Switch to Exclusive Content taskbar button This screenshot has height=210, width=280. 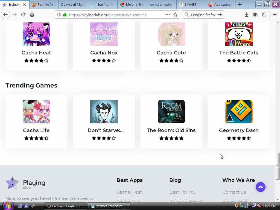tap(65, 206)
